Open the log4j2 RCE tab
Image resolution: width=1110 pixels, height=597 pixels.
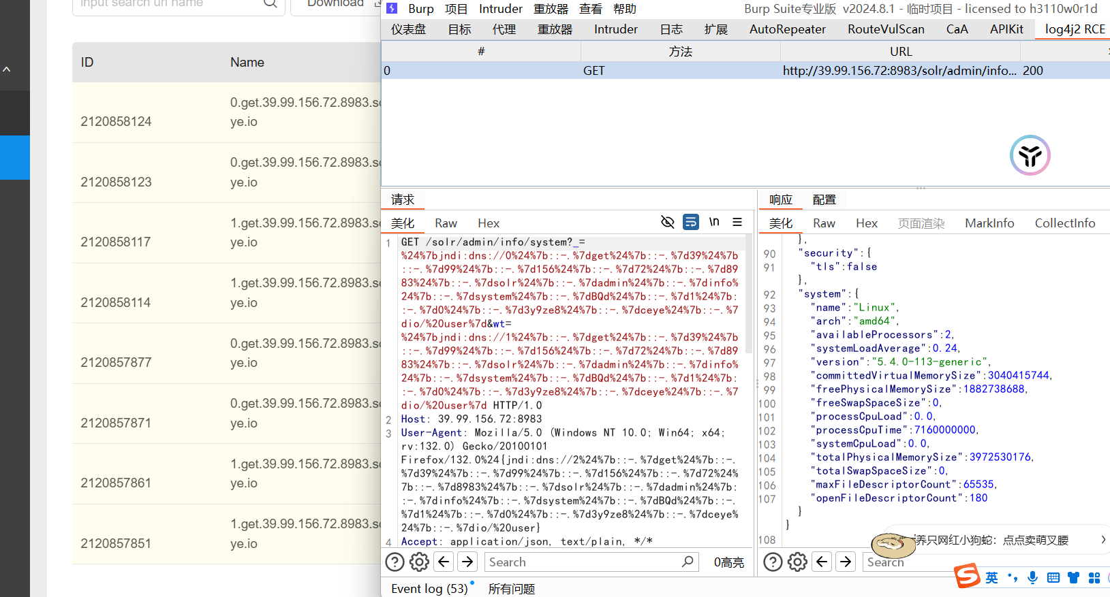click(x=1075, y=29)
